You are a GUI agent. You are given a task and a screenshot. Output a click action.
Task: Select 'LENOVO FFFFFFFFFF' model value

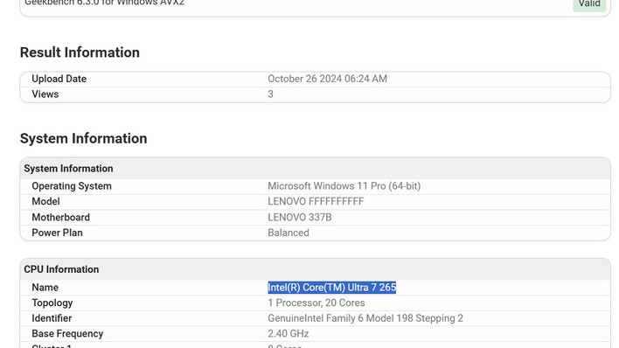(316, 201)
